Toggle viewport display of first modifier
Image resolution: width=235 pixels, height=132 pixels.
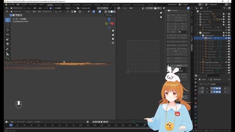click(x=217, y=88)
